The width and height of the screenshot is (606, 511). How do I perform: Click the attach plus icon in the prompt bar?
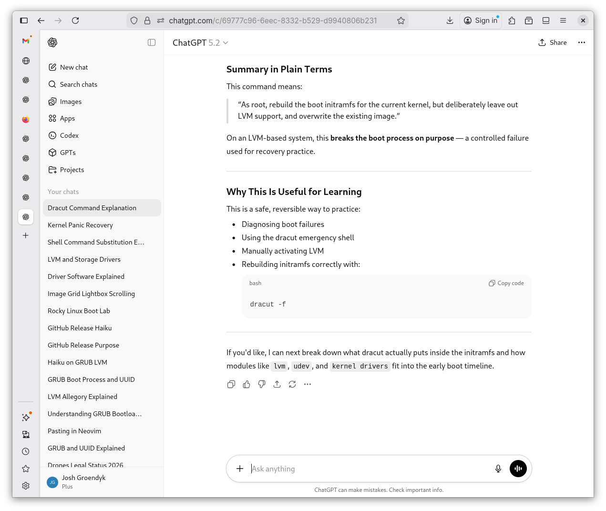click(x=240, y=469)
